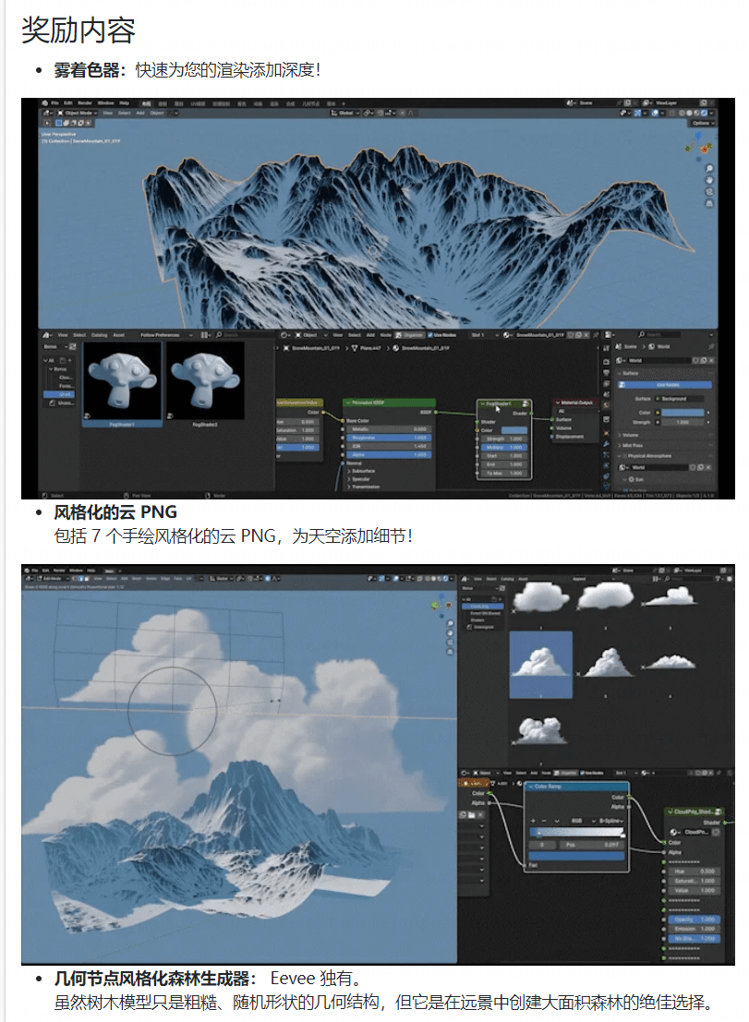
Task: Expand the Subsurface section of Principled BSDF
Action: [361, 471]
